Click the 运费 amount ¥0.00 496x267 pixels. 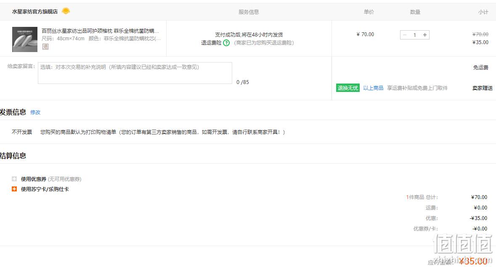(x=480, y=208)
